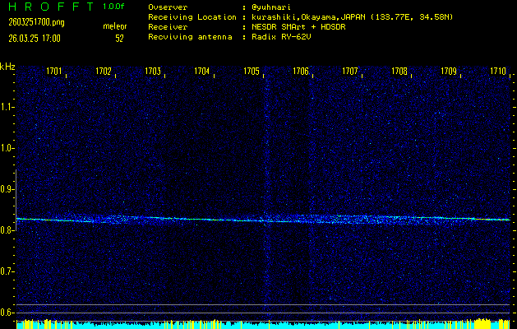Click the 'Receiving Location' field label
The image size is (517, 329).
click(x=192, y=17)
